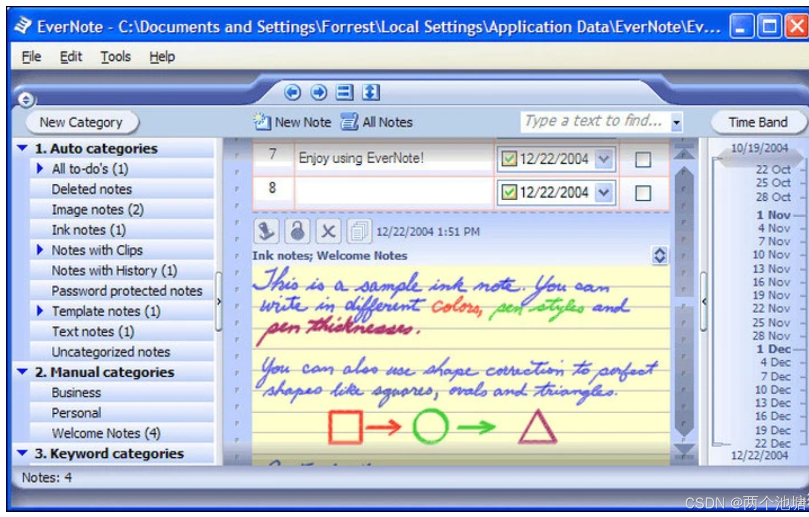Collapse the categories panel with side handle
This screenshot has height=517, width=809.
click(219, 302)
